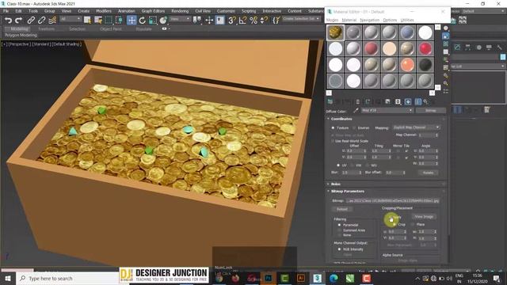Switch to the Freeform ribbon tab
Image resolution: width=507 pixels, height=285 pixels.
pyautogui.click(x=46, y=28)
